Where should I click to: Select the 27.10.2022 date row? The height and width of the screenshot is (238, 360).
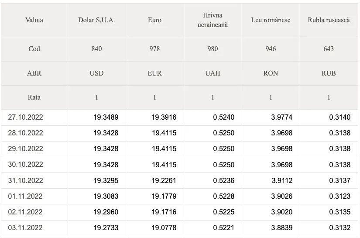click(x=179, y=117)
